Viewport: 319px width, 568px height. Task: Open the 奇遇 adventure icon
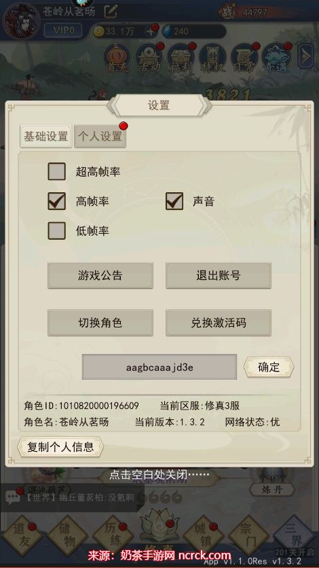pyautogui.click(x=277, y=58)
